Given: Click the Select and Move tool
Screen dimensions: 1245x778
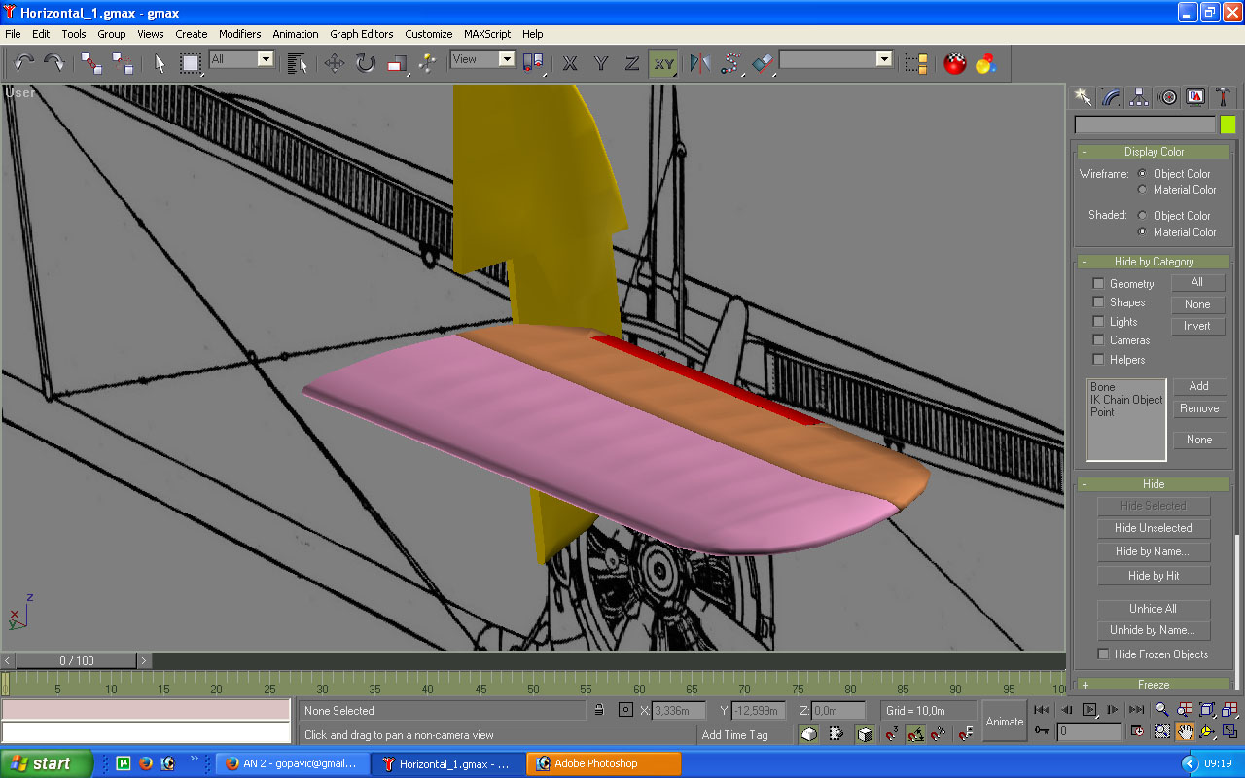Looking at the screenshot, I should point(335,64).
